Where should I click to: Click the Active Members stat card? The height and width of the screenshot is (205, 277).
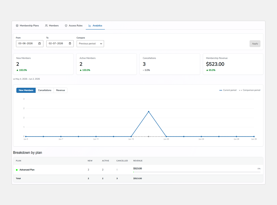tap(106, 64)
